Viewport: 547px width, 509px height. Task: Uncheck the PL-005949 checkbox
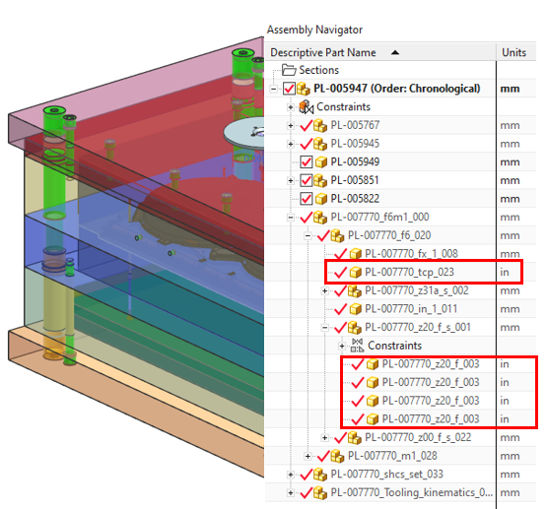pos(307,162)
